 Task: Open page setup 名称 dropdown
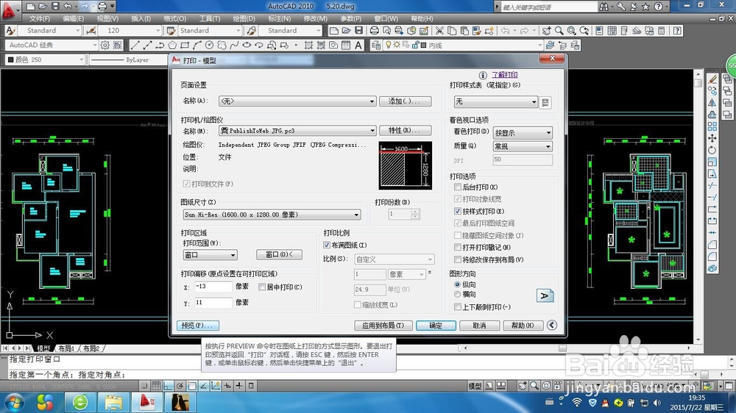pyautogui.click(x=297, y=101)
